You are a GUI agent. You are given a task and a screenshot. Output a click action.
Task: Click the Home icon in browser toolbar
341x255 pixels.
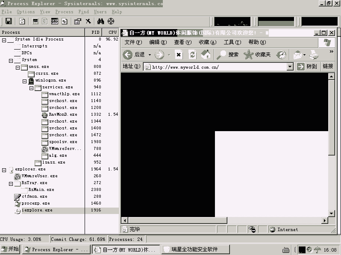click(206, 54)
